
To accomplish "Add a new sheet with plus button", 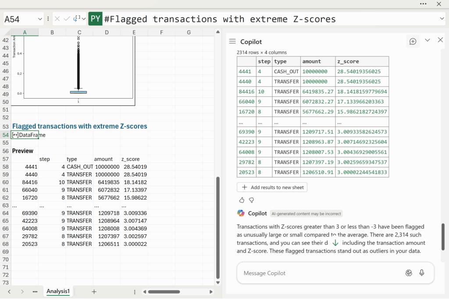I will click(x=94, y=291).
